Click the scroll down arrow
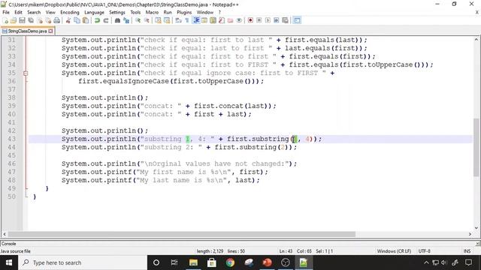 click(476, 228)
